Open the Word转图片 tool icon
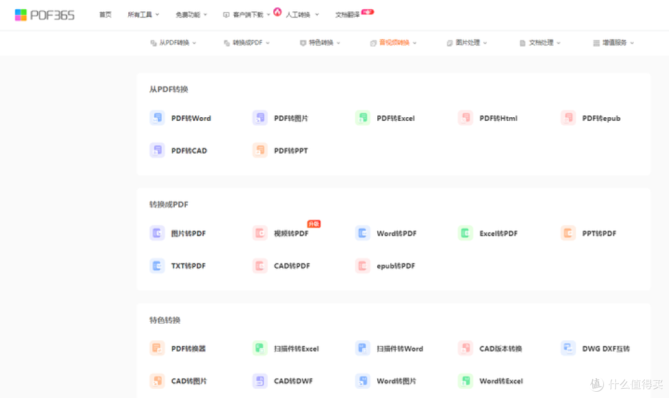 (x=362, y=381)
